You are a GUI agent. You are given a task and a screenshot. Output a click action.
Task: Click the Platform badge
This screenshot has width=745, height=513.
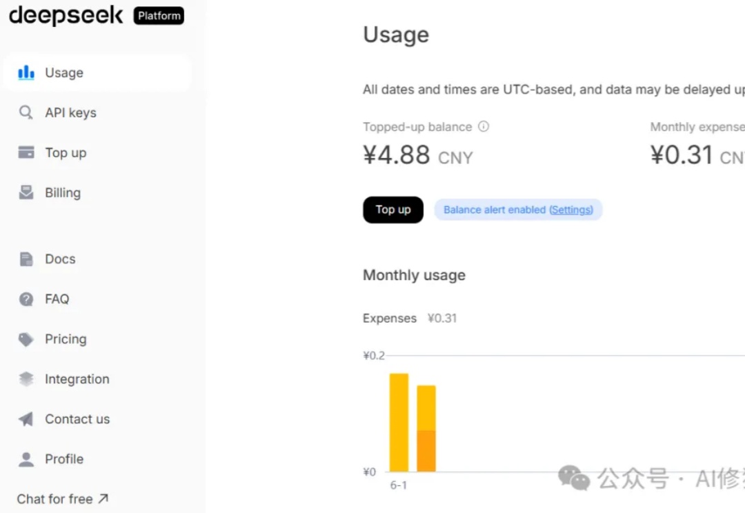click(x=159, y=16)
